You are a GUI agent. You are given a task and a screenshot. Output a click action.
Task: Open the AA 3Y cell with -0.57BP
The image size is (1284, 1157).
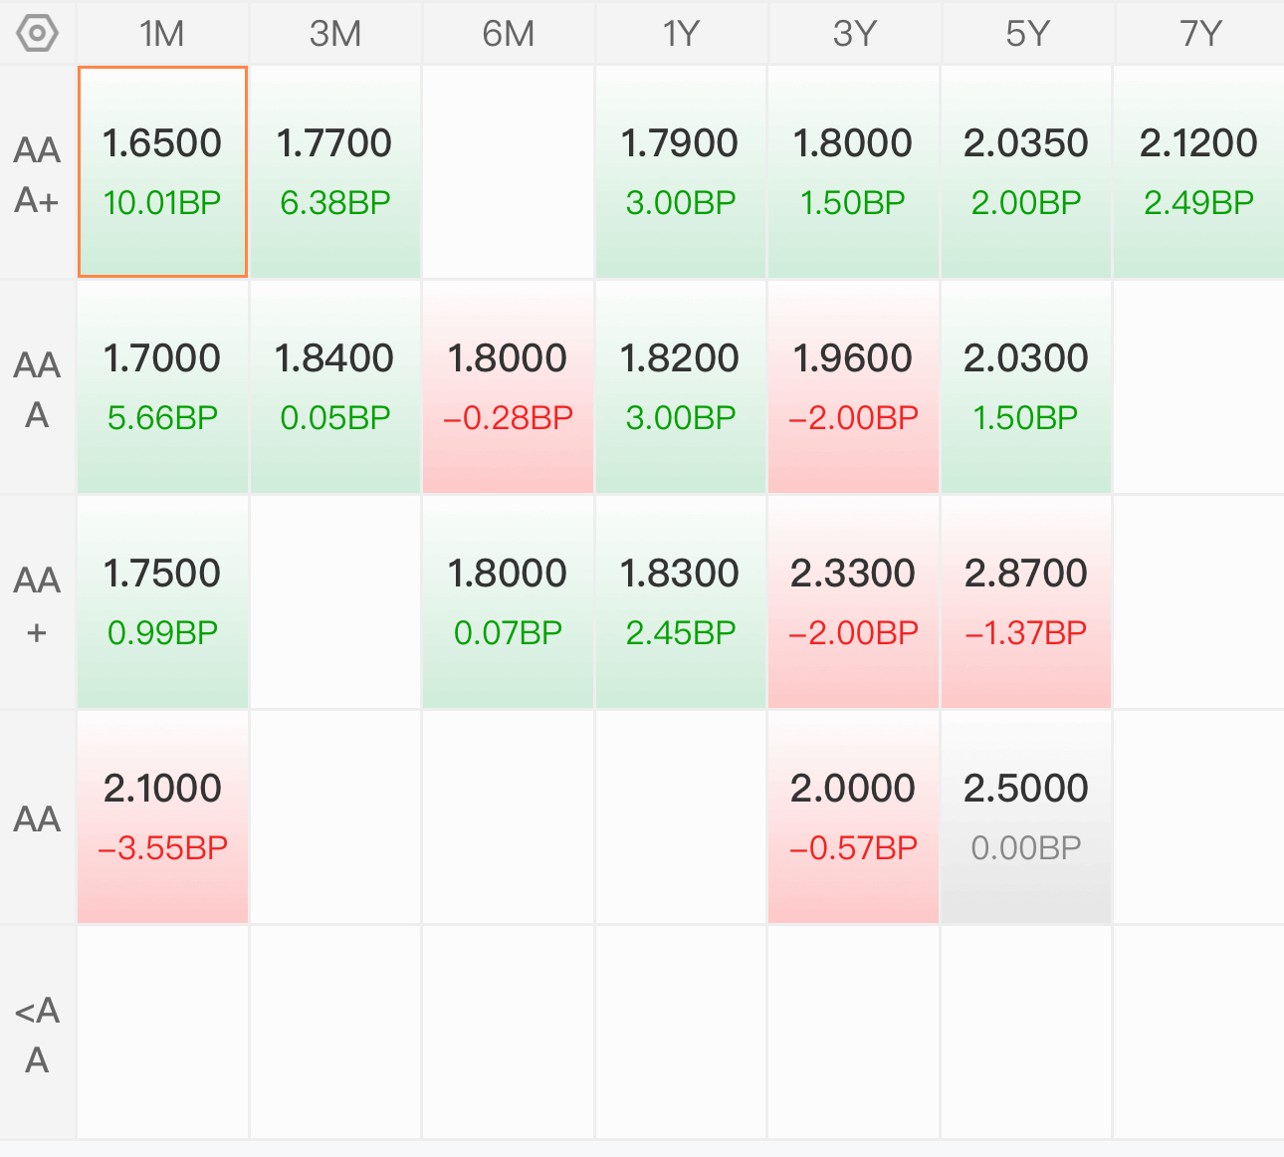pyautogui.click(x=853, y=817)
